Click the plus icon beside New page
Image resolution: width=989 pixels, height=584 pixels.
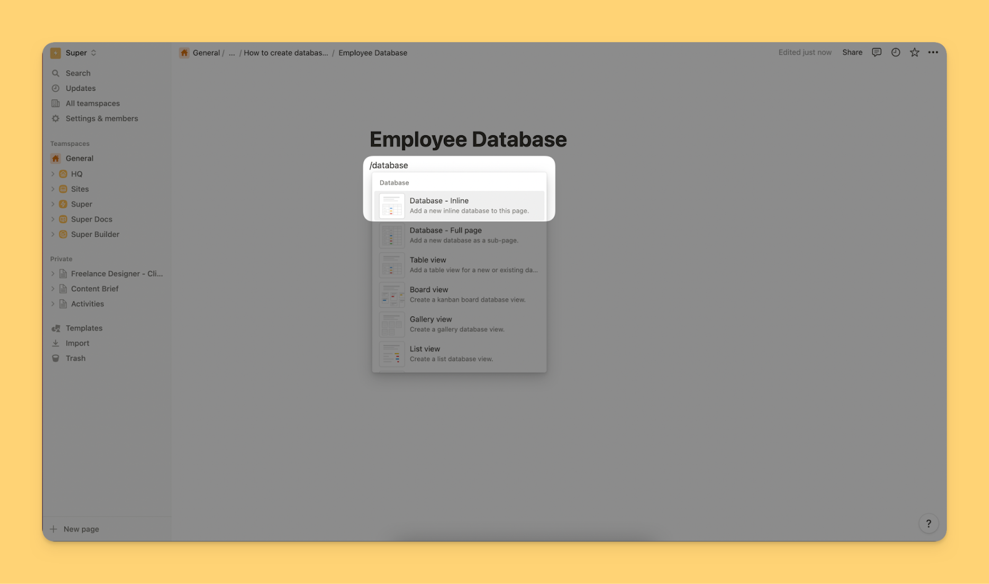(53, 529)
